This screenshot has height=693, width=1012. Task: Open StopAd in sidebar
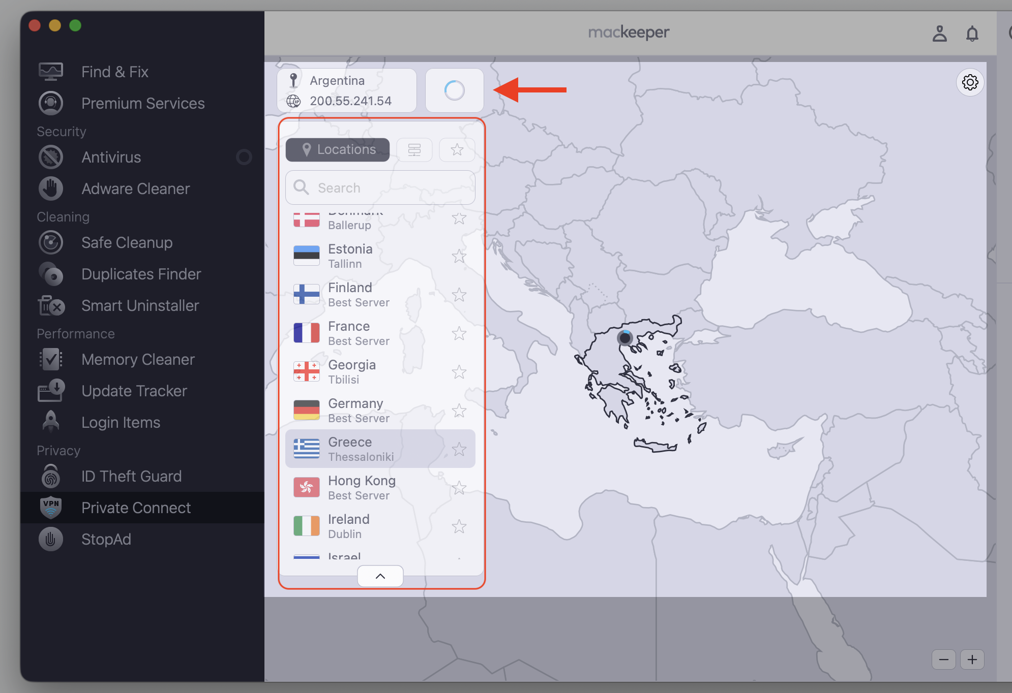coord(142,539)
